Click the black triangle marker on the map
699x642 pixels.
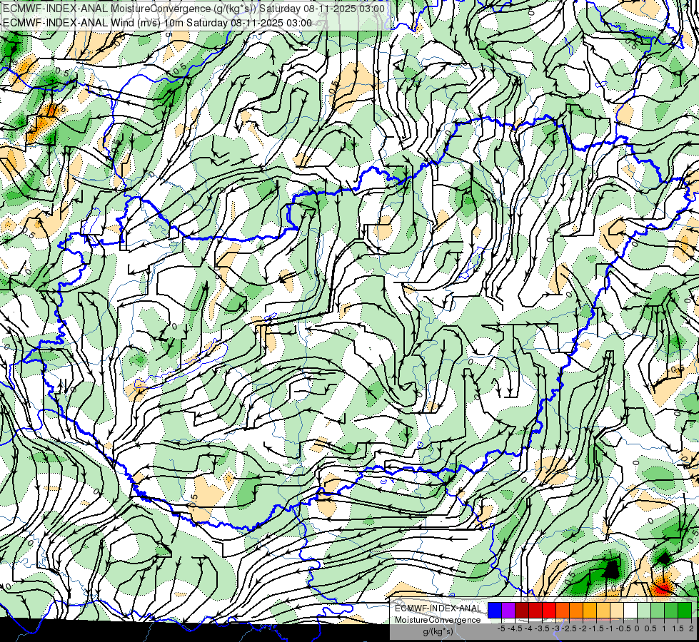tap(612, 569)
